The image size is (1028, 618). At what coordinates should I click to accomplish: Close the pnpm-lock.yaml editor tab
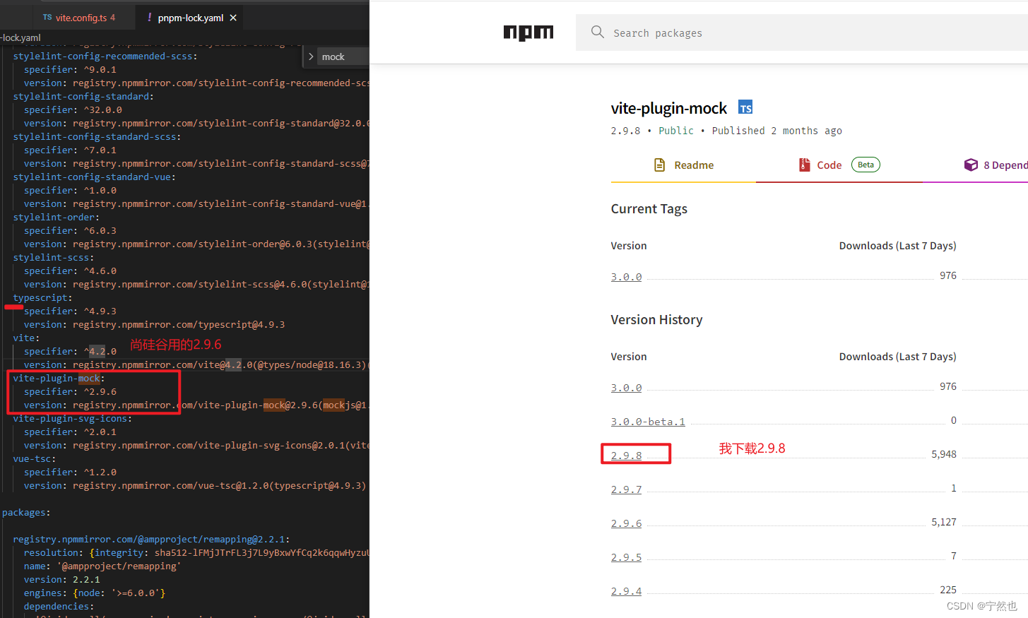[x=233, y=18]
